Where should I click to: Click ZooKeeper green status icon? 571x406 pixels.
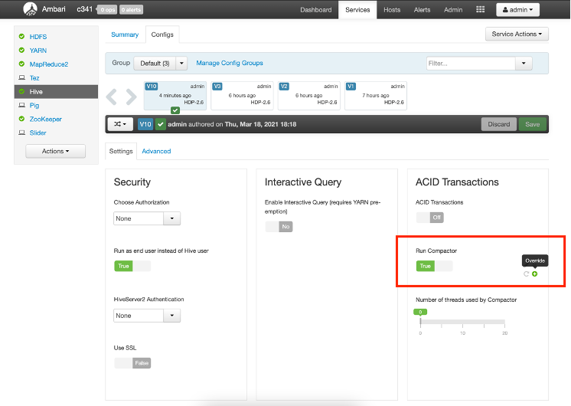point(22,119)
